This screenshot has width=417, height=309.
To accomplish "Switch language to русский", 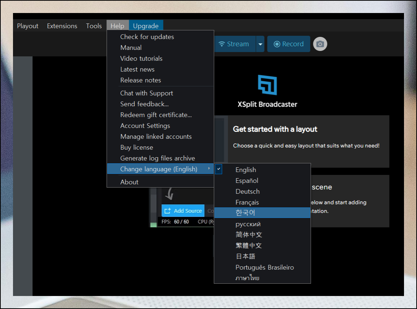I will pyautogui.click(x=262, y=224).
